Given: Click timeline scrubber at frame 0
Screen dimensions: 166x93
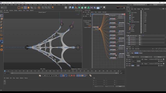Looking at the screenshot, I should 5,71.
